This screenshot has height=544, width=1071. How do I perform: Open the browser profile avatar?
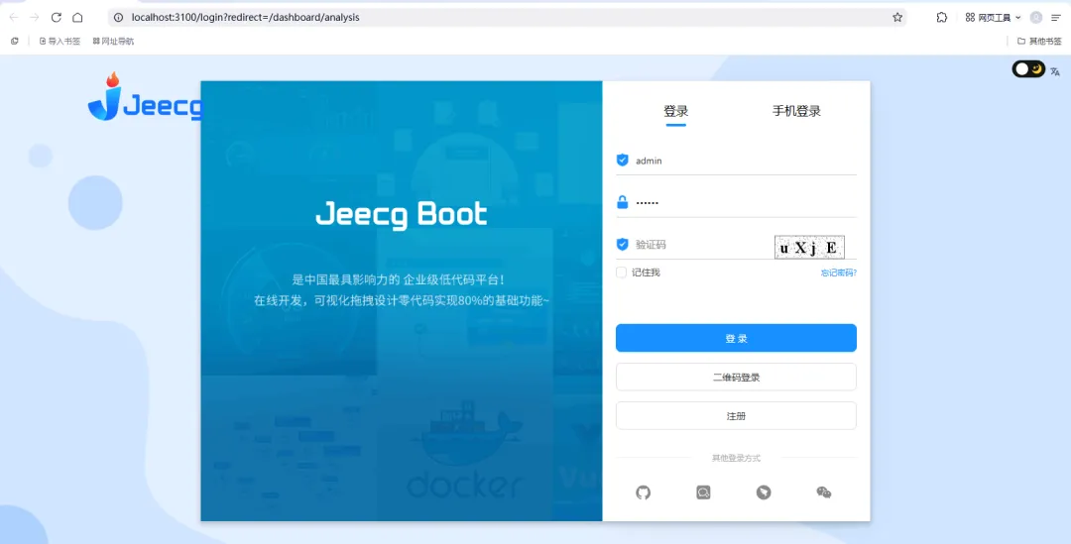[1036, 17]
